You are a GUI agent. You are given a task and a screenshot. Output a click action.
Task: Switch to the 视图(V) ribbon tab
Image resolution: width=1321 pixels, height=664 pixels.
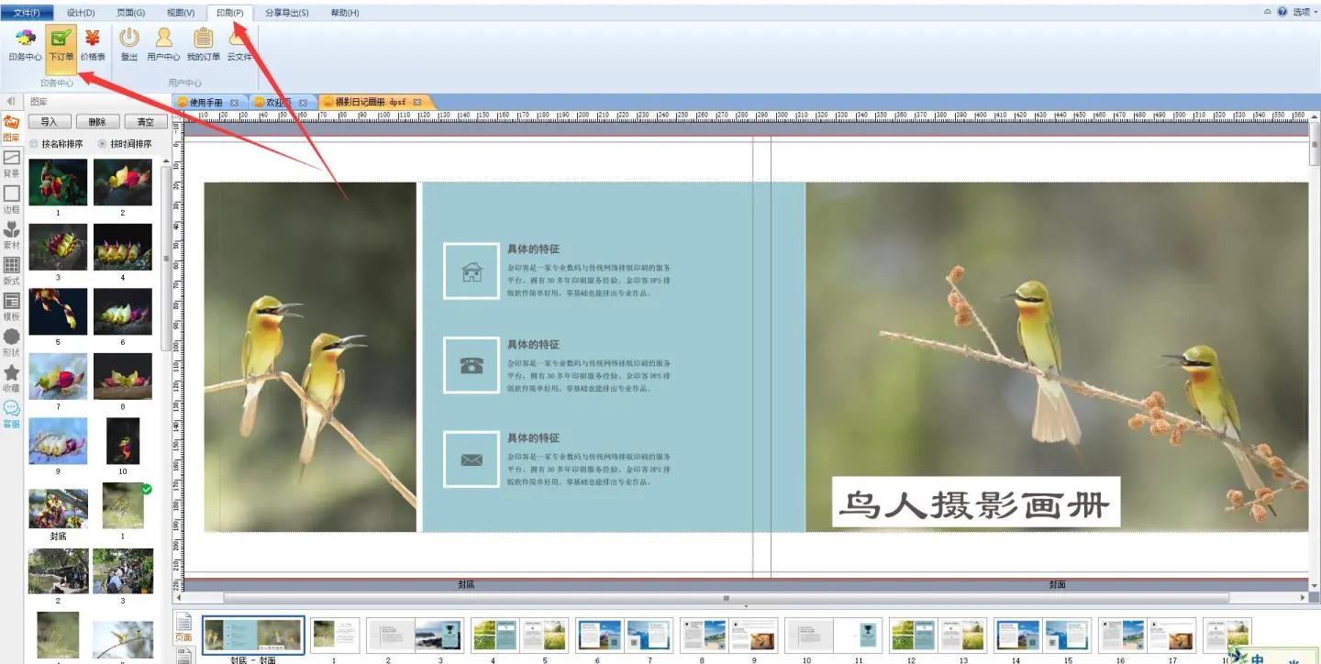pos(181,13)
